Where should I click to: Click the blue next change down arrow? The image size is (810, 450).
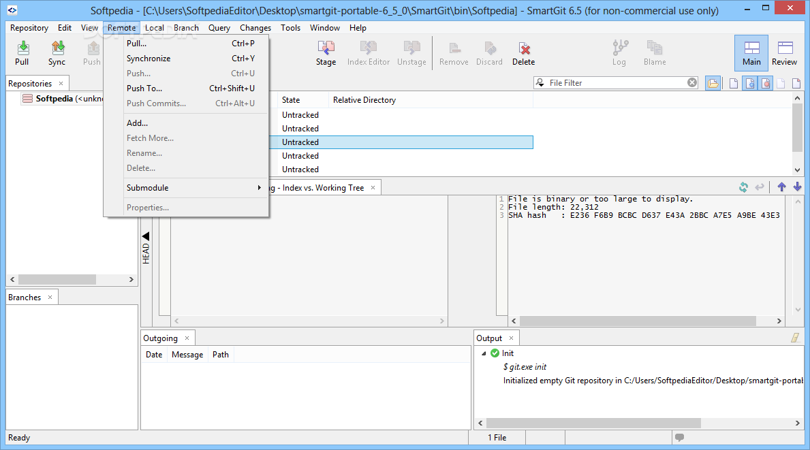798,187
